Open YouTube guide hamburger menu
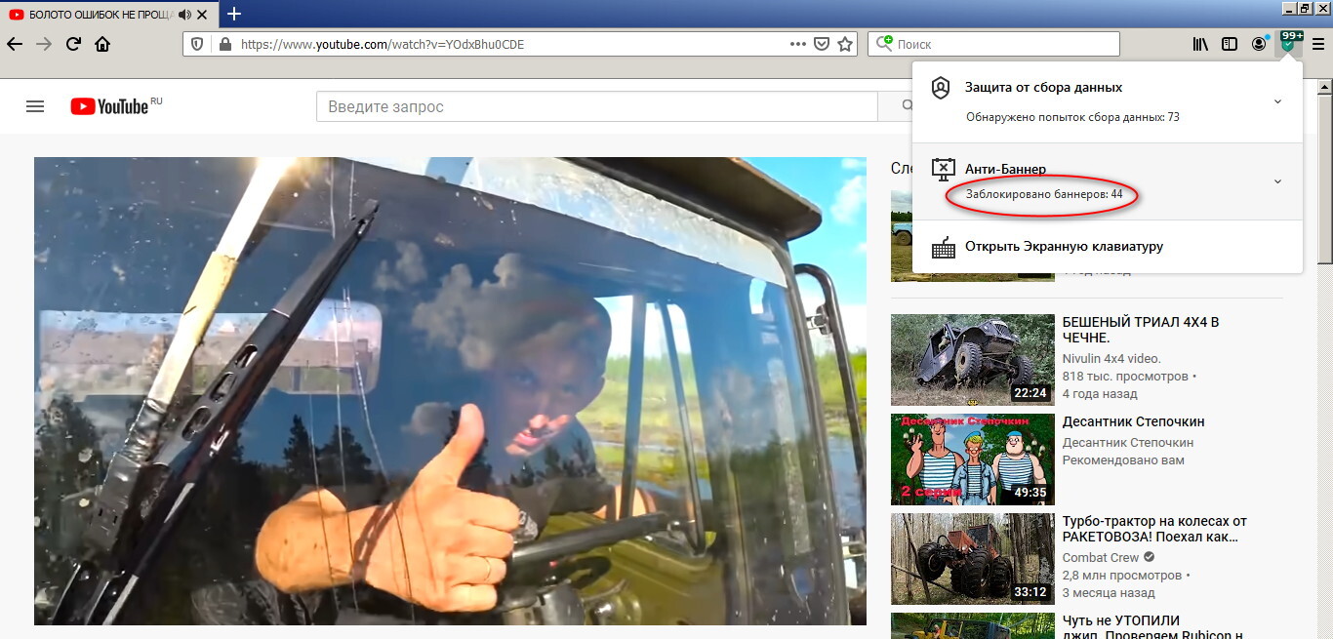 click(35, 106)
